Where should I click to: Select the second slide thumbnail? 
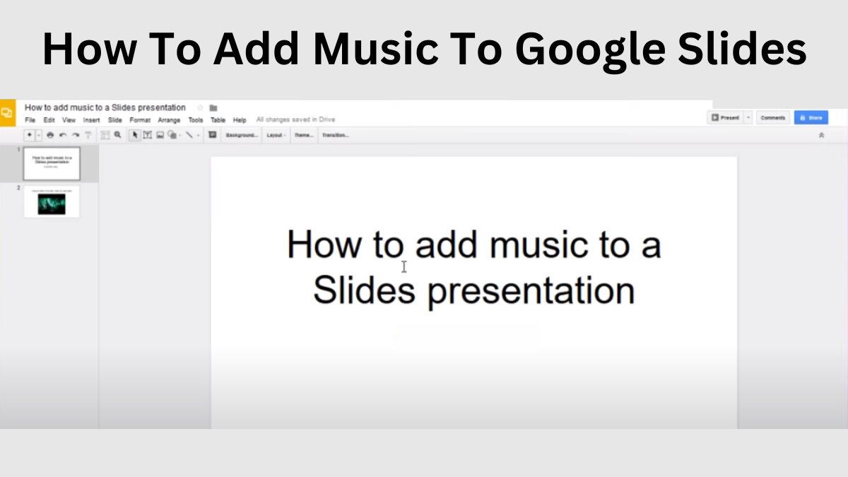52,202
